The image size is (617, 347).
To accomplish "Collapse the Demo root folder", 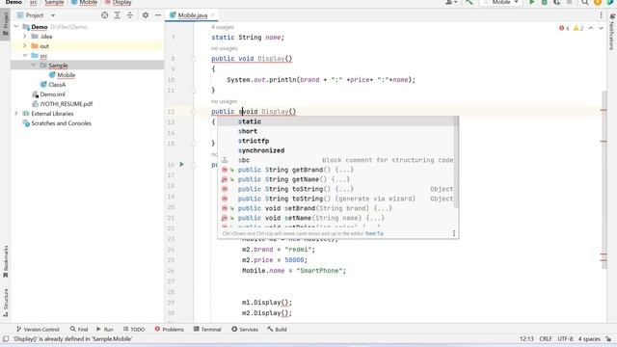I will click(16, 27).
